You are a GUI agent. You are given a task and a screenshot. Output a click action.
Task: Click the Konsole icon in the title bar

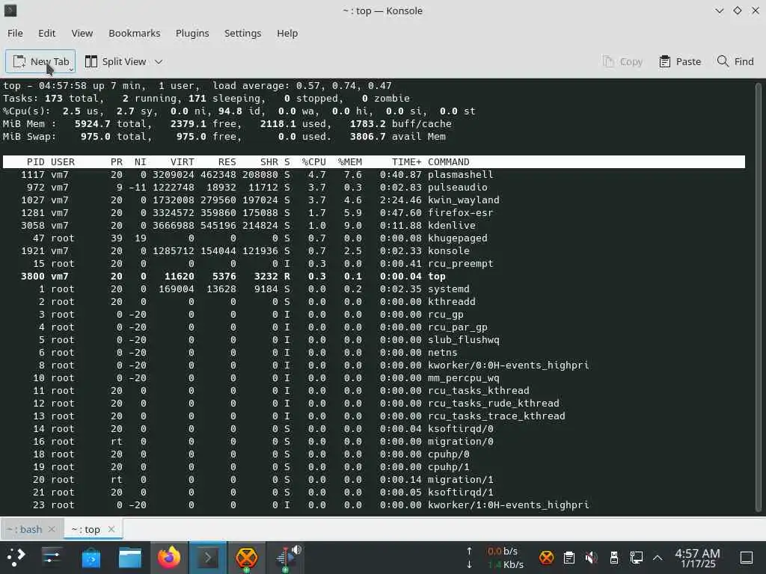[10, 10]
